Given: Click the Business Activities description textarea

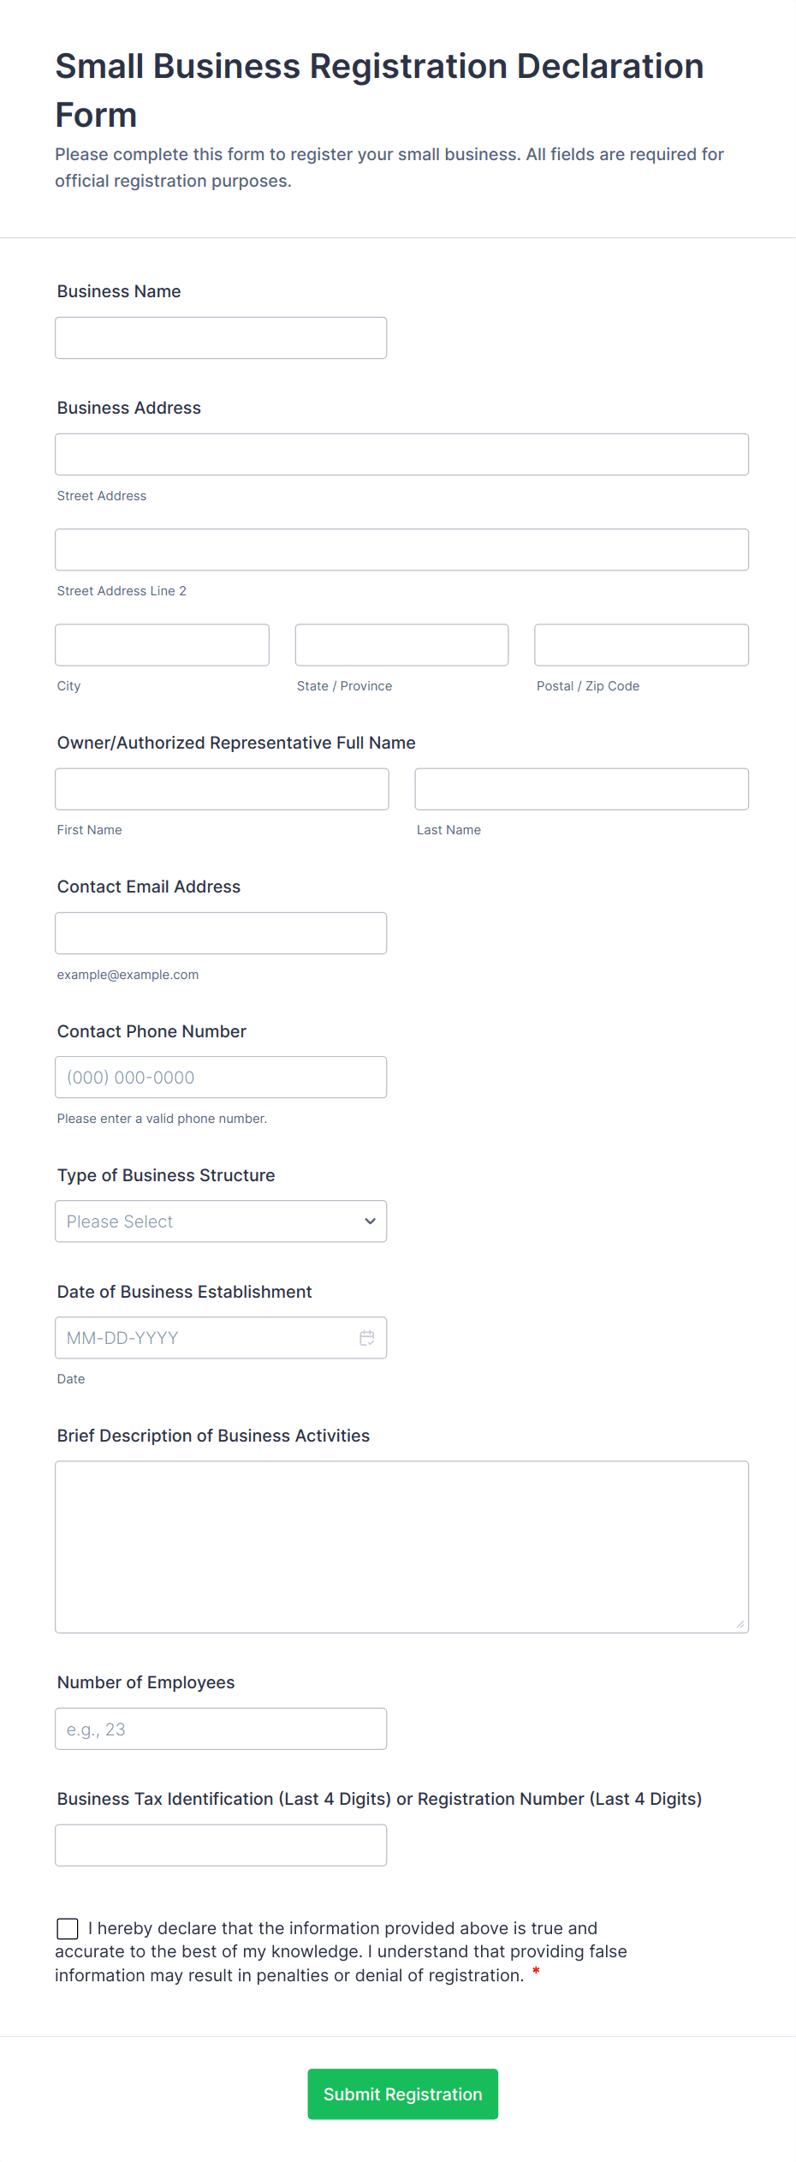Looking at the screenshot, I should coord(401,1547).
